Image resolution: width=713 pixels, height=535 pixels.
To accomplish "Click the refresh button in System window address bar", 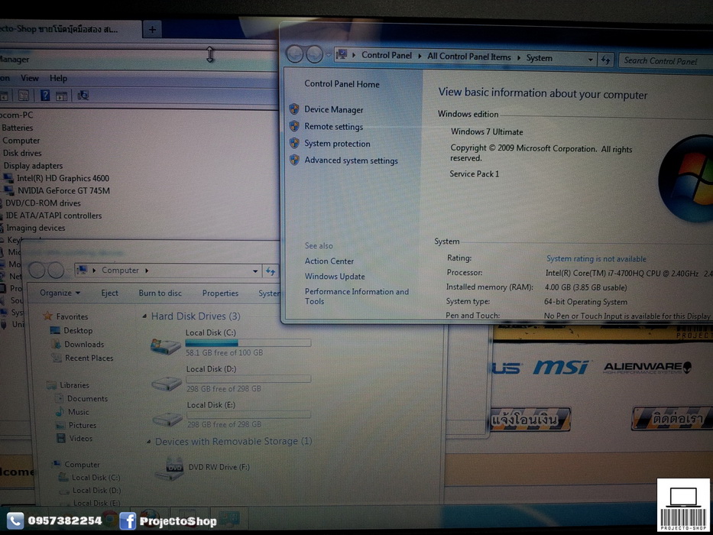I will coord(605,60).
